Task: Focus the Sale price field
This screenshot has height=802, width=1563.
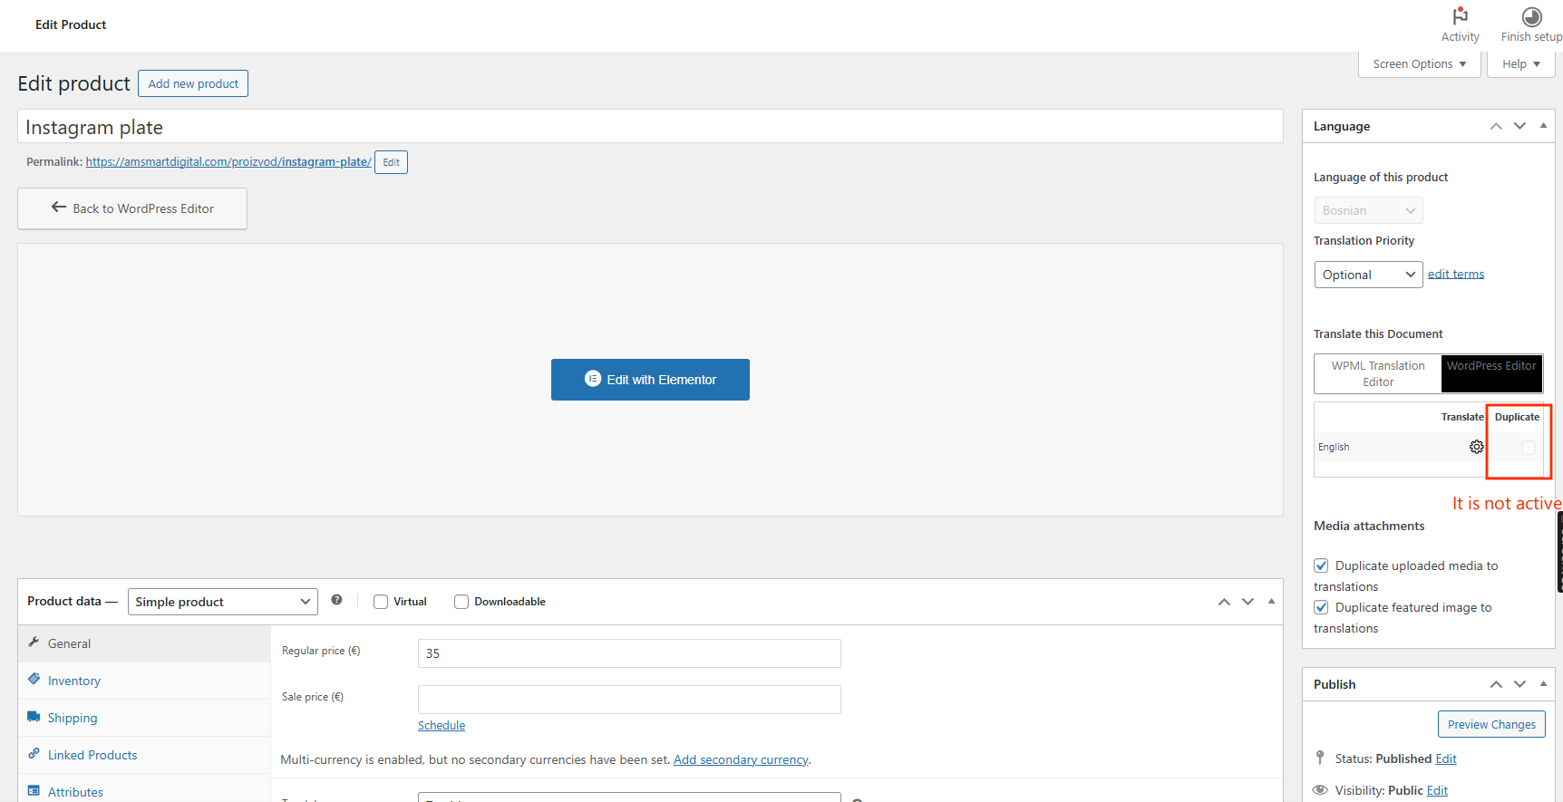Action: point(629,700)
